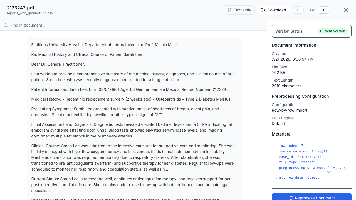356x200 pixels.
Task: Click the row_index: 7 metadata entry
Action: pyautogui.click(x=291, y=146)
